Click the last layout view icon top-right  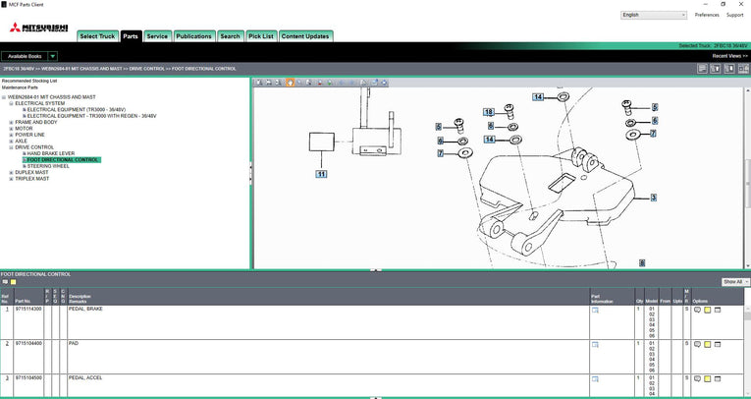coord(742,69)
